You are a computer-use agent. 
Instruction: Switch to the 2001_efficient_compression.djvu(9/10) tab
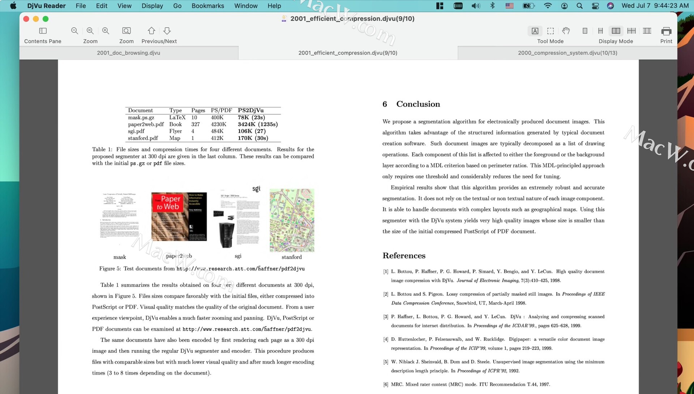click(x=348, y=53)
